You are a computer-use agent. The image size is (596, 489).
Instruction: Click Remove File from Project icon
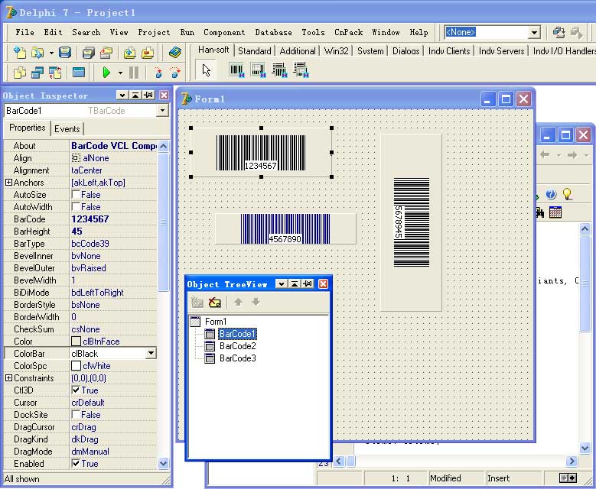(x=148, y=53)
